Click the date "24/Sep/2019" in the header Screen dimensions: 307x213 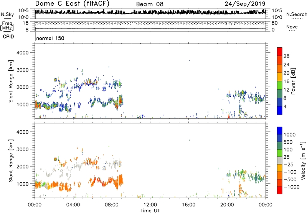(245, 4)
